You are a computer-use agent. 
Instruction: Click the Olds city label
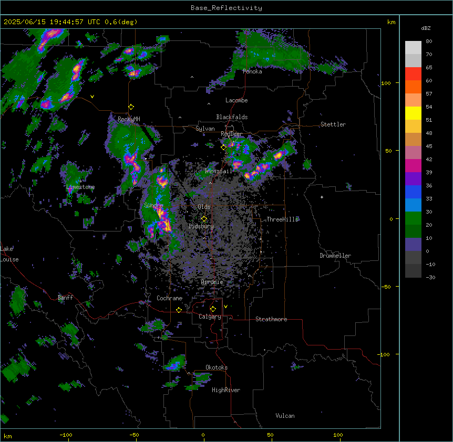point(204,207)
